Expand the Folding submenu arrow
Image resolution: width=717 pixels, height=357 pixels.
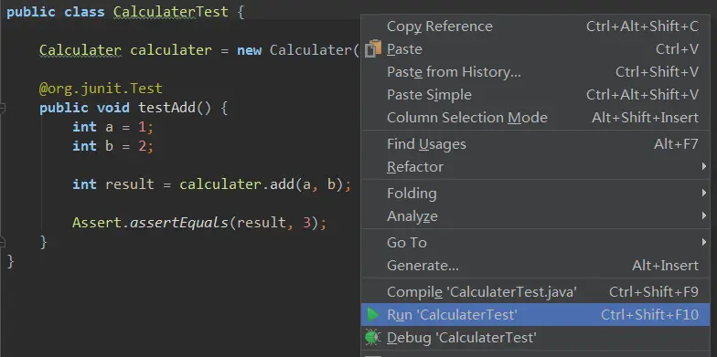(x=704, y=194)
